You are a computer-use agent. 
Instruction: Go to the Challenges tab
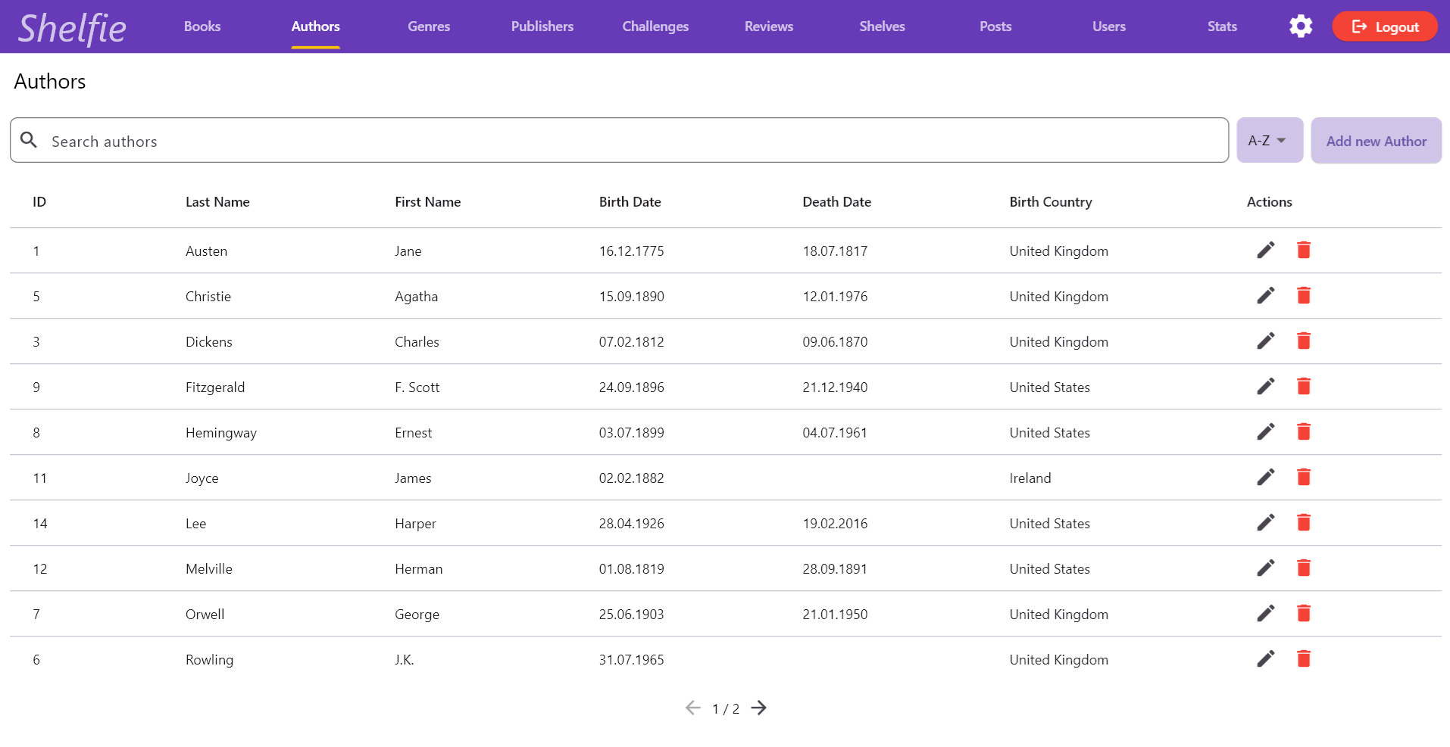[655, 26]
